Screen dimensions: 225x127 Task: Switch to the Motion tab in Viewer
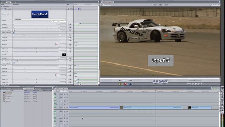(x=13, y=2)
